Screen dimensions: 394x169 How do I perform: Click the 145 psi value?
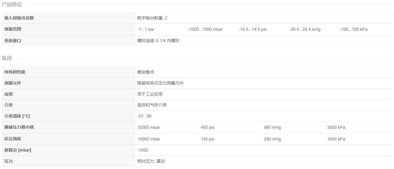(x=208, y=139)
